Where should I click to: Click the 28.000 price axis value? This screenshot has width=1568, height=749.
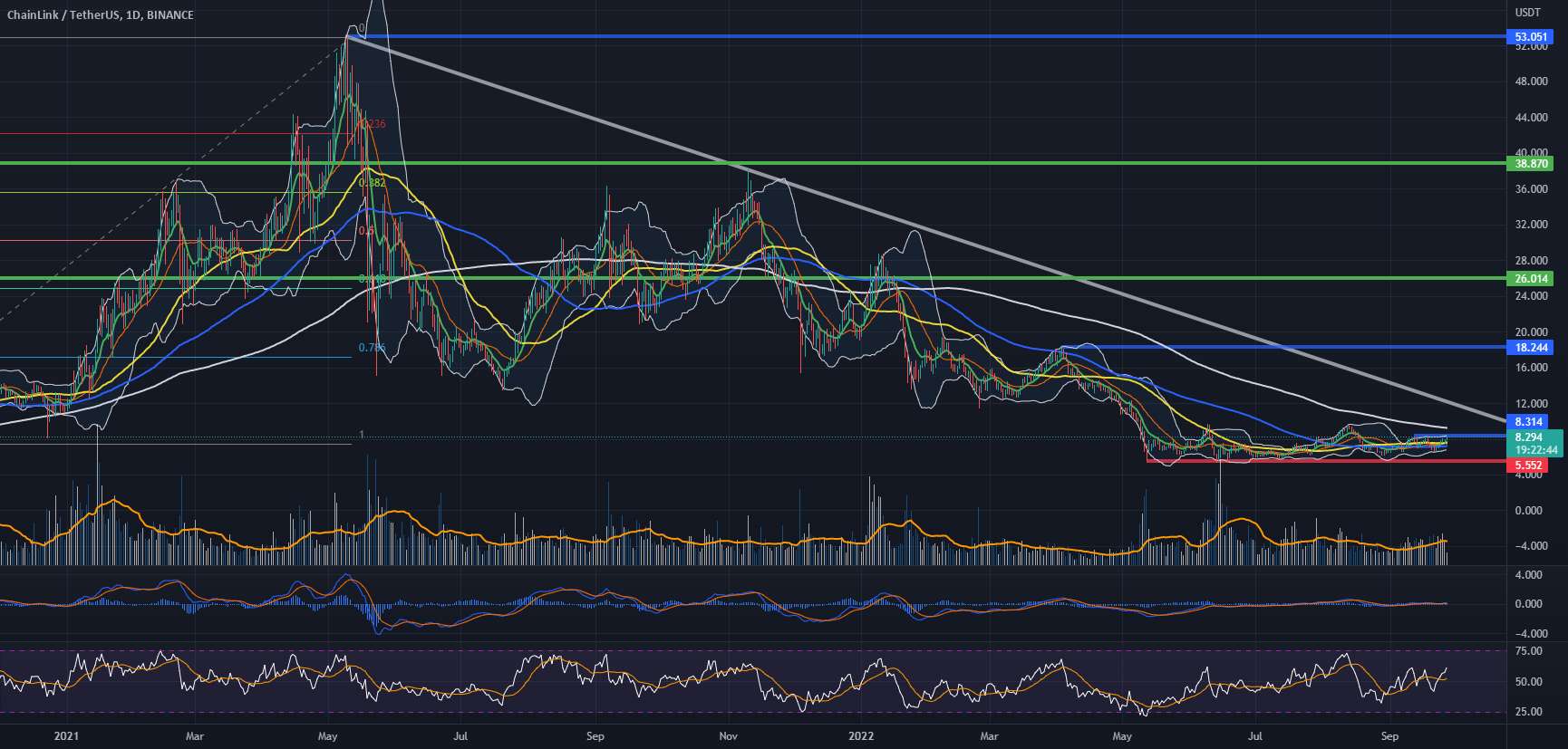coord(1531,261)
